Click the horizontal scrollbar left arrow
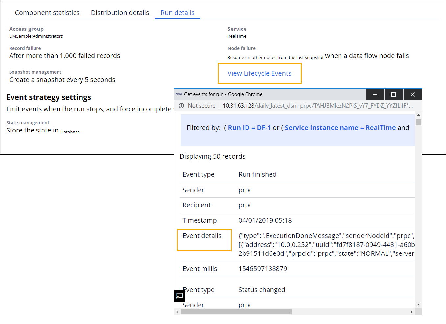446x324 pixels. click(177, 312)
